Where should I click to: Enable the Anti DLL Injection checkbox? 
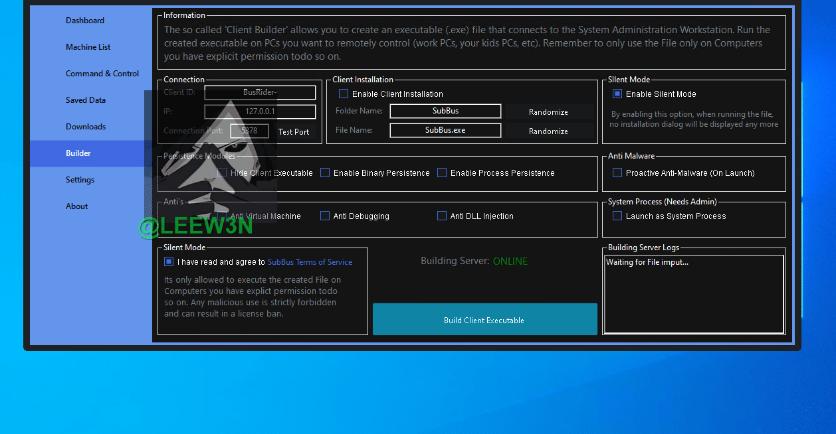pos(442,216)
